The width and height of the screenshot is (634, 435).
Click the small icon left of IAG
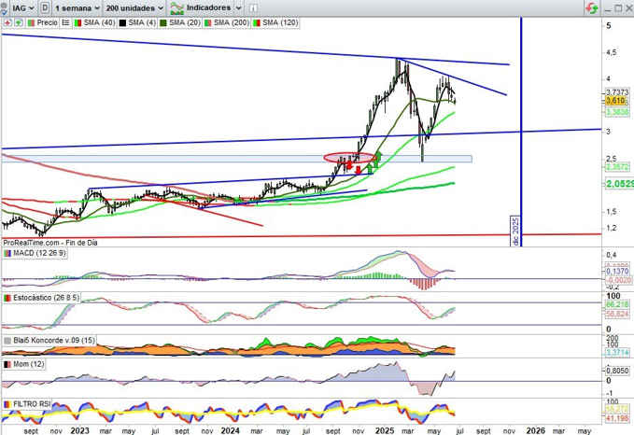pos(4,7)
